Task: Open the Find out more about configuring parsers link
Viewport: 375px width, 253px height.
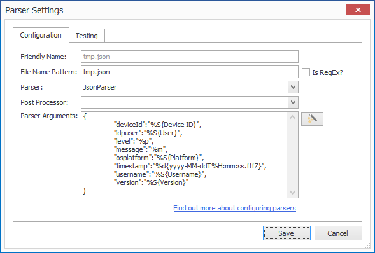Action: [234, 208]
